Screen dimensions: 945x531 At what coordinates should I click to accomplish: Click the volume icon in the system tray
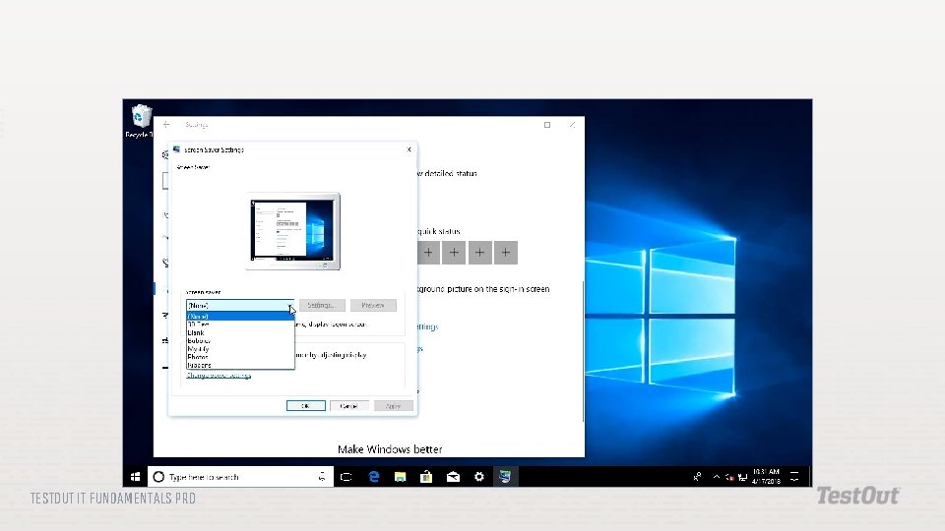(729, 478)
